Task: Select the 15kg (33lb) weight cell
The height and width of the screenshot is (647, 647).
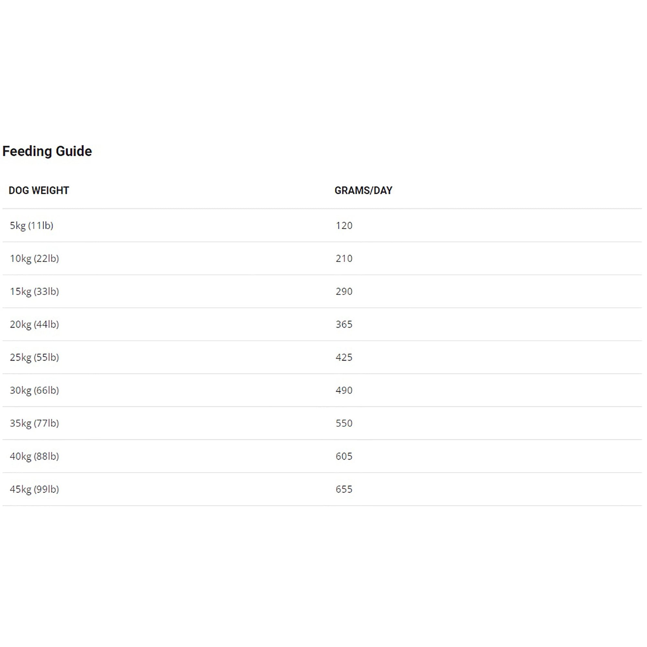Action: click(x=34, y=291)
